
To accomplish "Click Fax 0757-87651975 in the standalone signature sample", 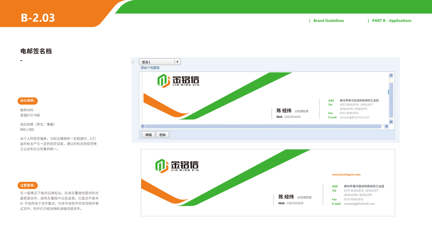I will pos(348,199).
